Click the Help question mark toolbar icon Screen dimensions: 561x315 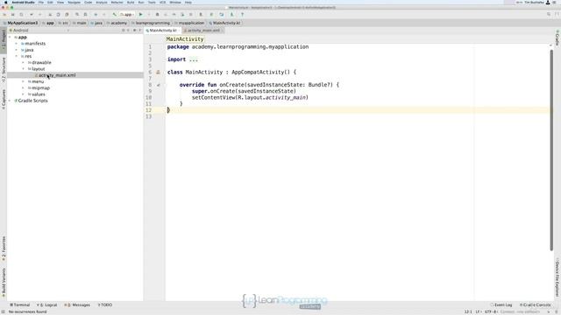[242, 15]
